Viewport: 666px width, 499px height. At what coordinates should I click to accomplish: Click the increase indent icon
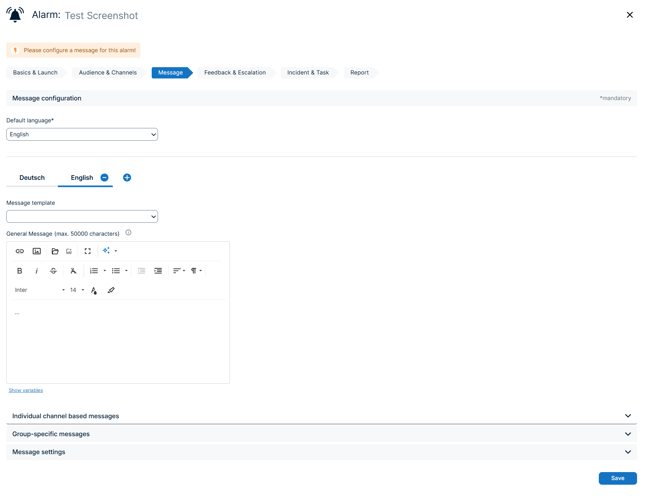pos(158,271)
